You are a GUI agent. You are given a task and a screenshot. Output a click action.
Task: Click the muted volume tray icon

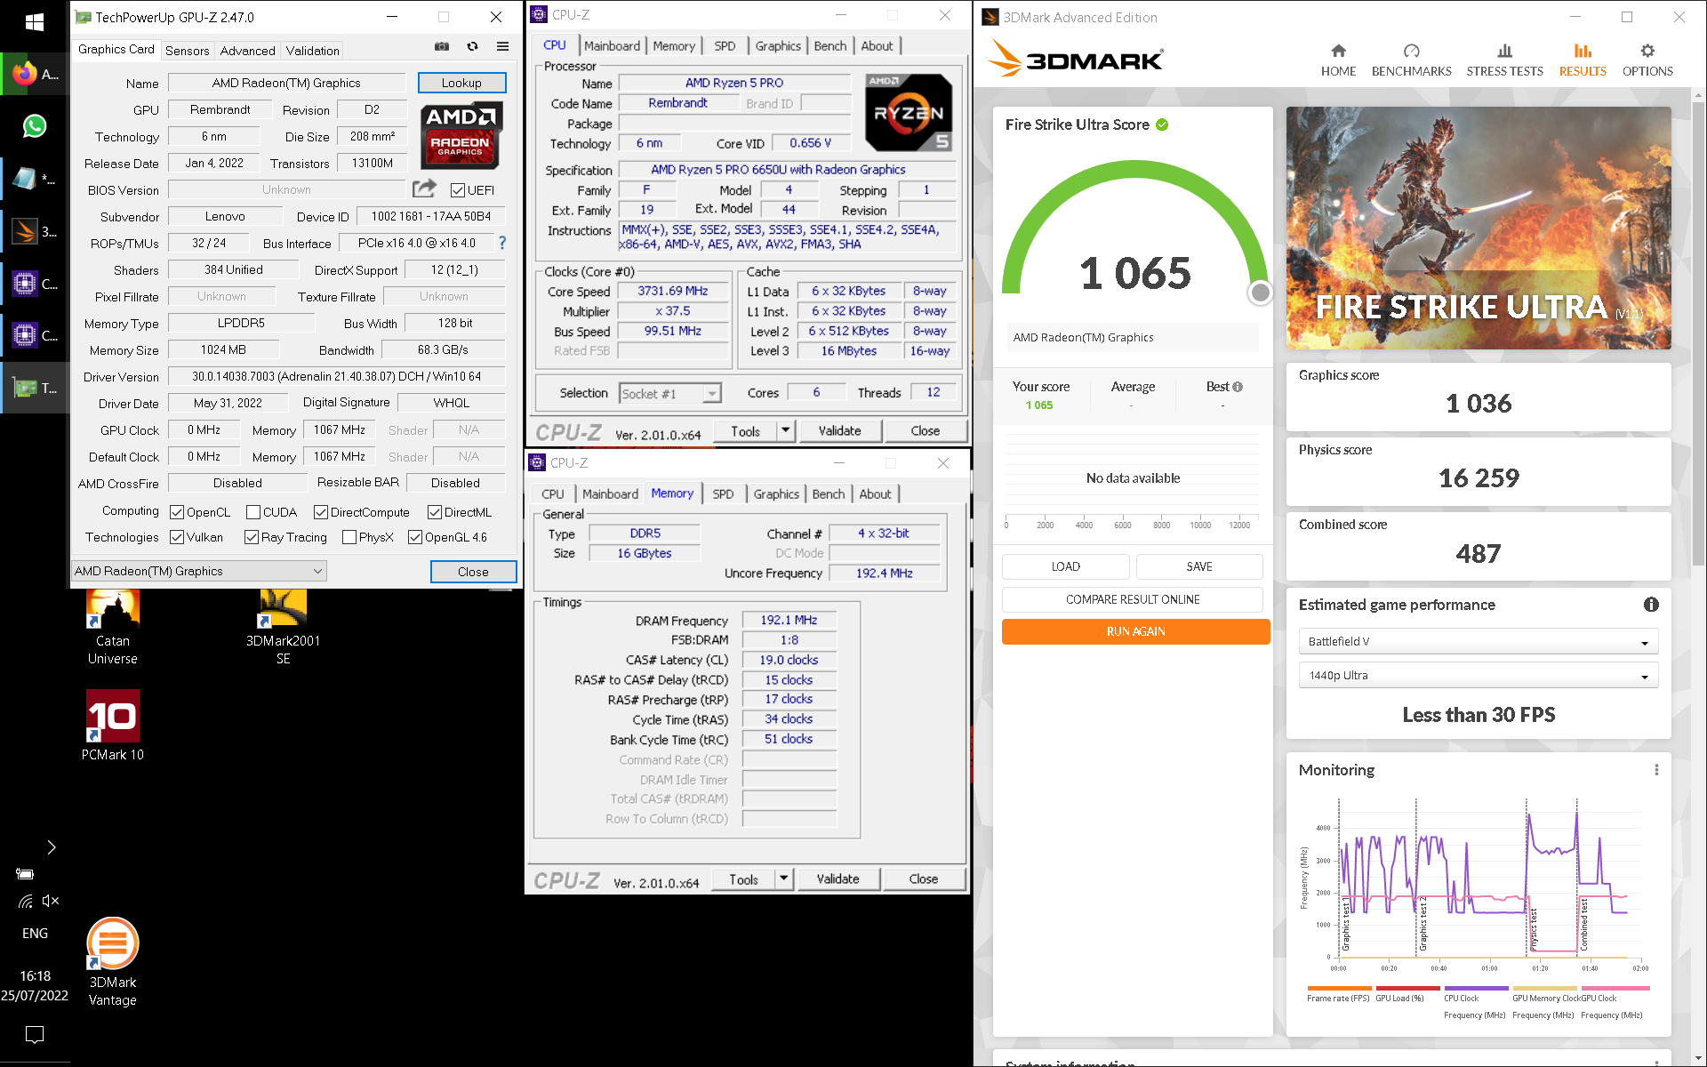click(x=51, y=901)
